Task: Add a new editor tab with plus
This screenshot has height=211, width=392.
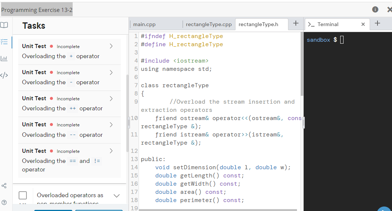Action: coord(296,23)
